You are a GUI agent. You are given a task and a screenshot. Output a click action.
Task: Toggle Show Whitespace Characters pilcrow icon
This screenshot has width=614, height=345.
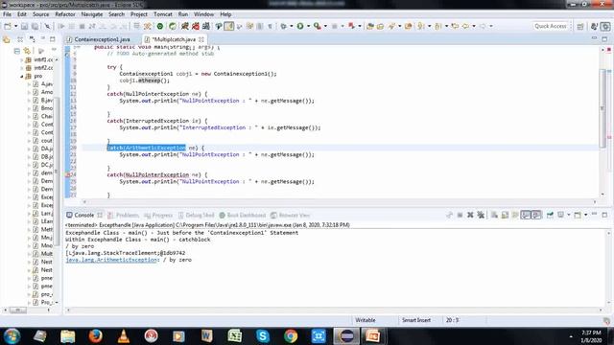pyautogui.click(x=270, y=26)
